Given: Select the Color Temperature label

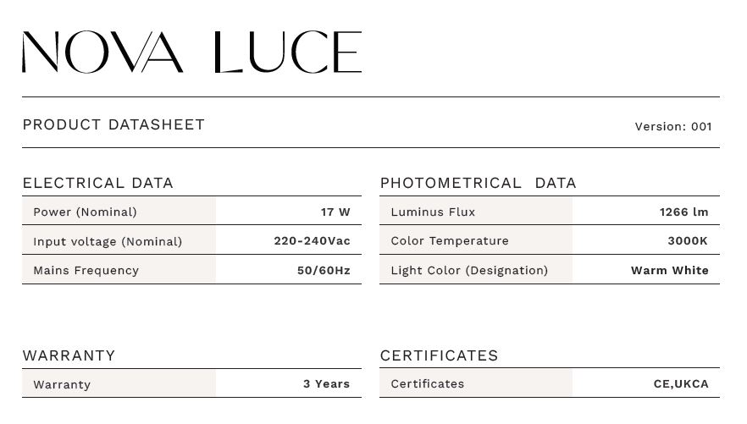Looking at the screenshot, I should pyautogui.click(x=450, y=241).
